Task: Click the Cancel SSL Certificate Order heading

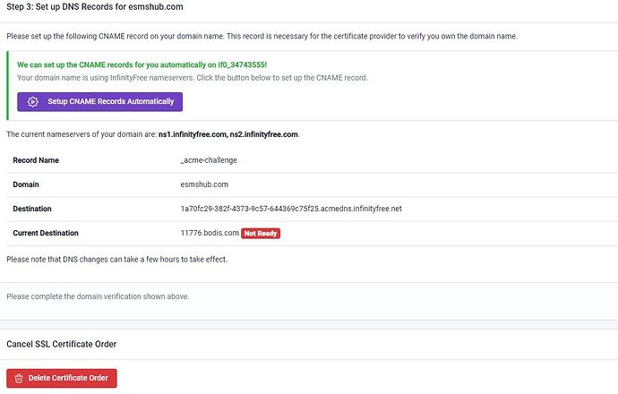Action: 62,344
